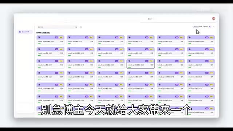Expand the small chevron right of the Gemini tab
Screen dimensions: 233x131
click(214, 27)
